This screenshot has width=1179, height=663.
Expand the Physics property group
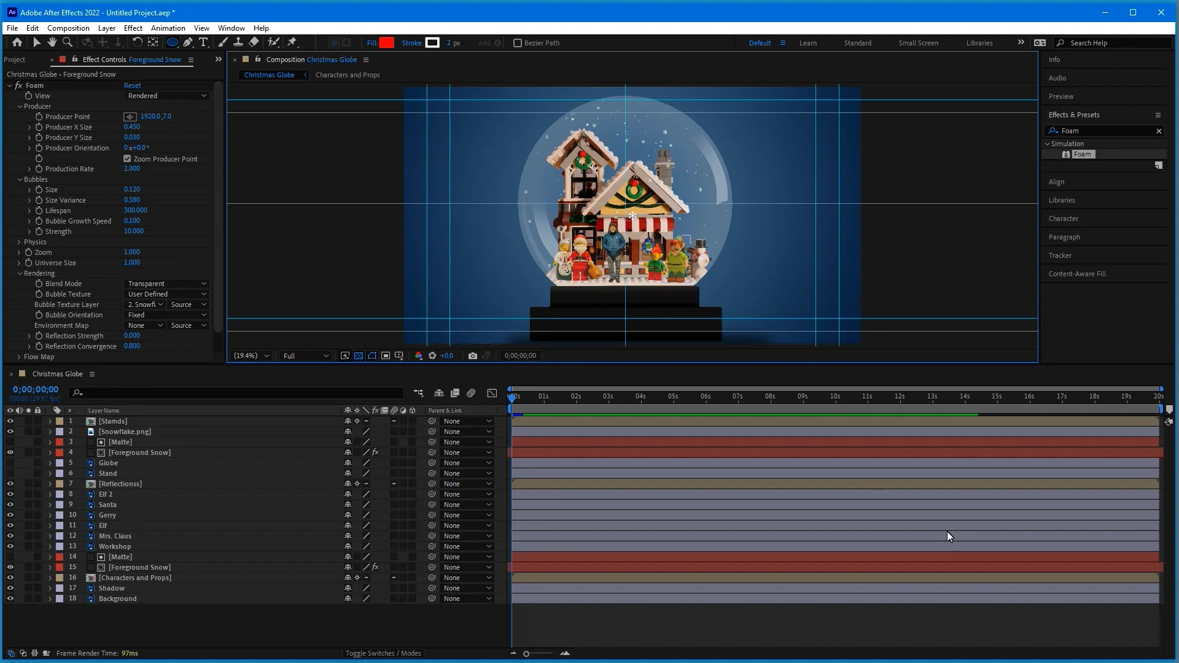tap(18, 242)
